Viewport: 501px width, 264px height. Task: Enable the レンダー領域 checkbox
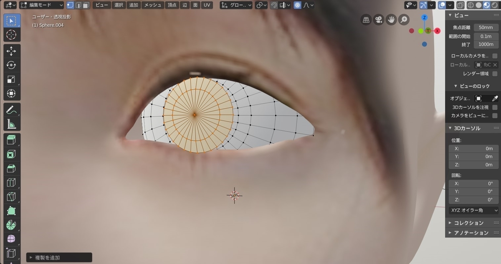495,74
